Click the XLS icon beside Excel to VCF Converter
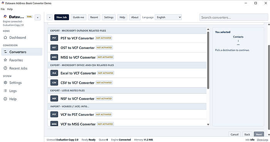This screenshot has width=270, height=142. coord(54,73)
